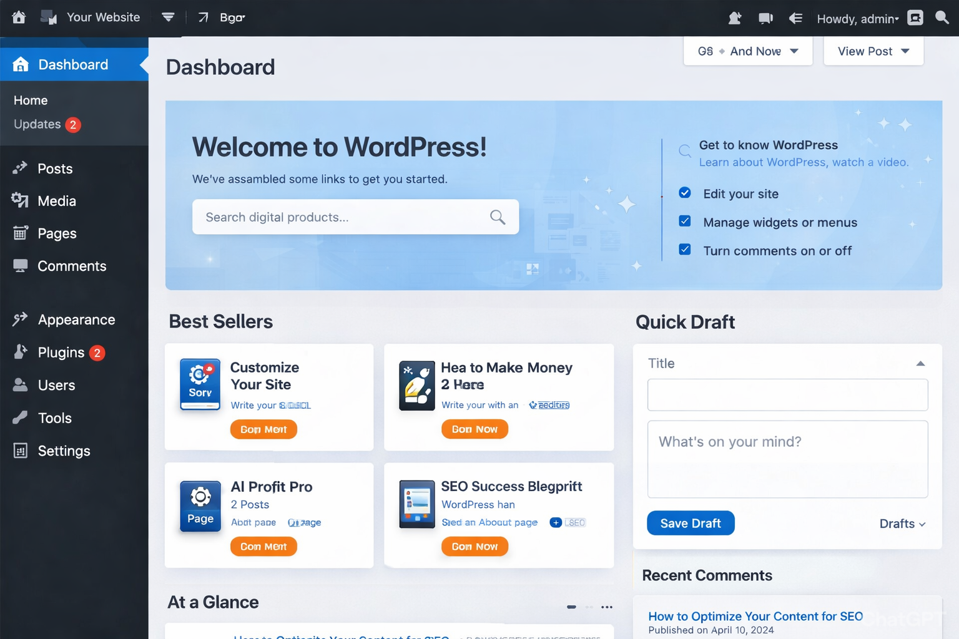Select the first carousel dot in At a Glance
Viewport: 959px width, 639px height.
(571, 607)
